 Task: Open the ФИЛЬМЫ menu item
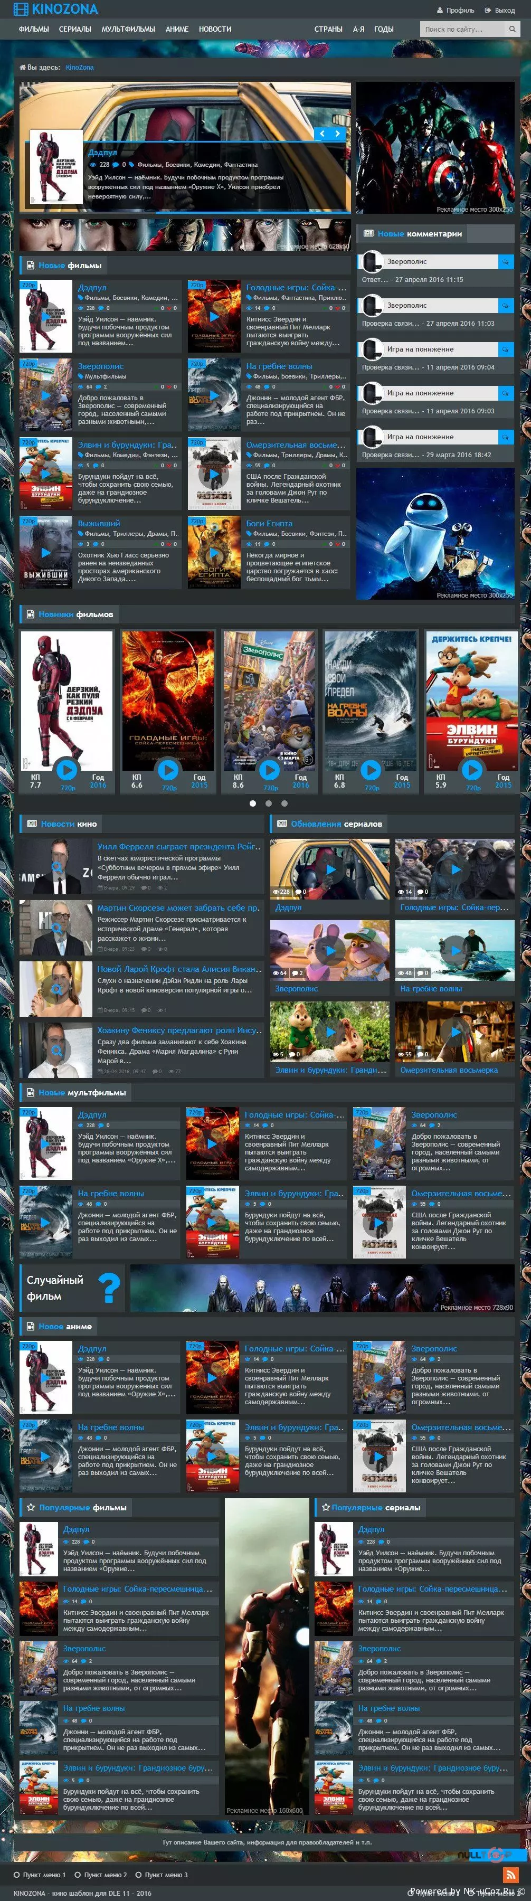pyautogui.click(x=34, y=30)
